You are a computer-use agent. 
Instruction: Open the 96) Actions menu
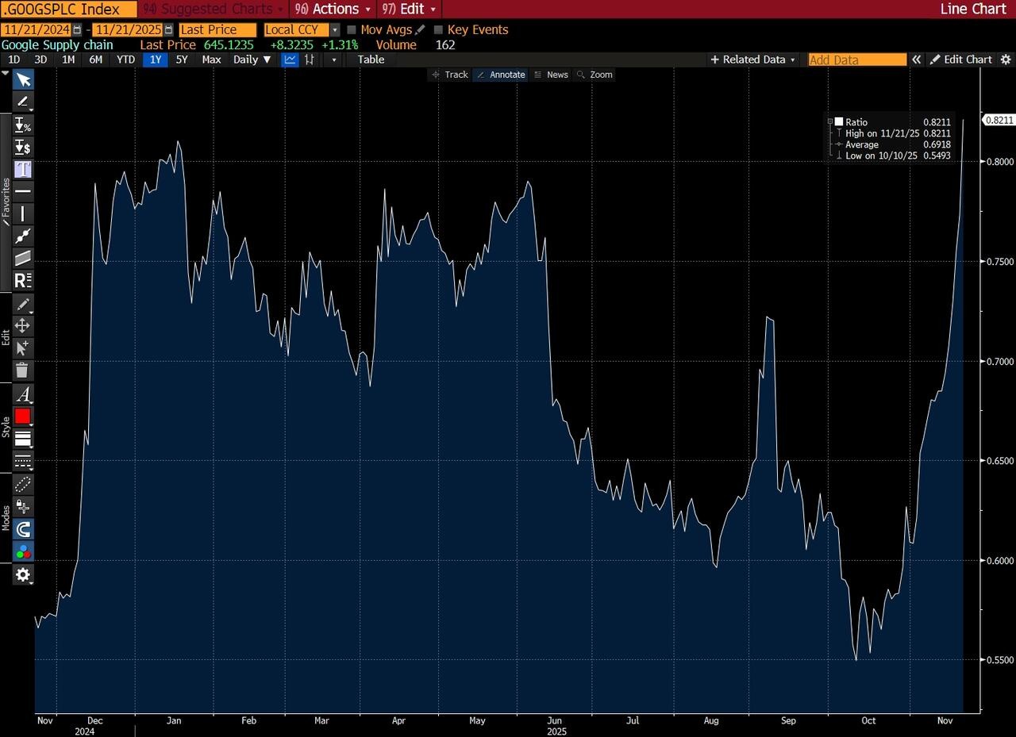click(x=332, y=9)
